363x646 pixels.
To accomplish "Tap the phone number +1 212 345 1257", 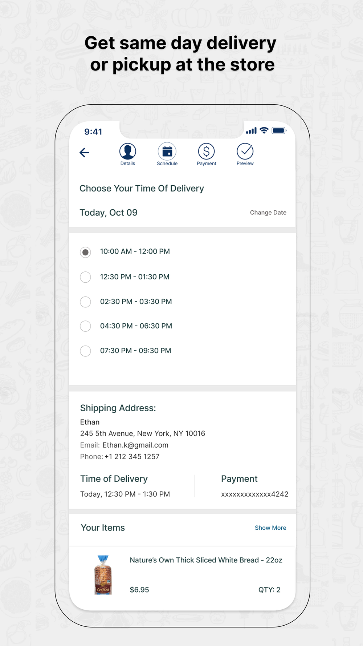I will [x=132, y=457].
